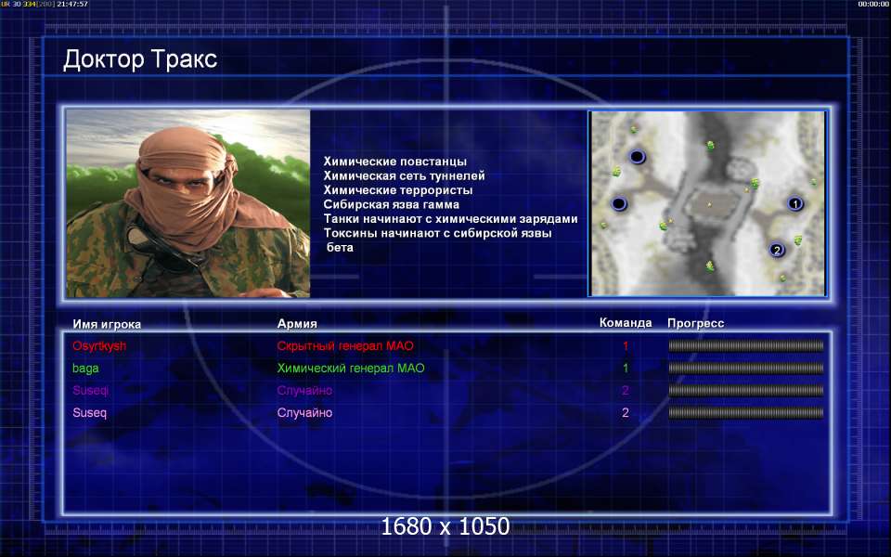Viewport: 891px width, 557px height.
Task: Click the line "Химическая сеть туннелей"
Action: [404, 175]
